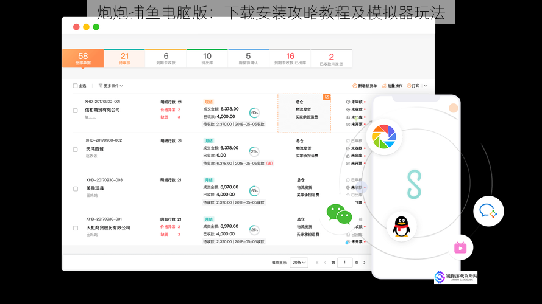Click 买家承担运费 in the first order's dashed box
Viewport: 542px width, 304px height.
307,117
